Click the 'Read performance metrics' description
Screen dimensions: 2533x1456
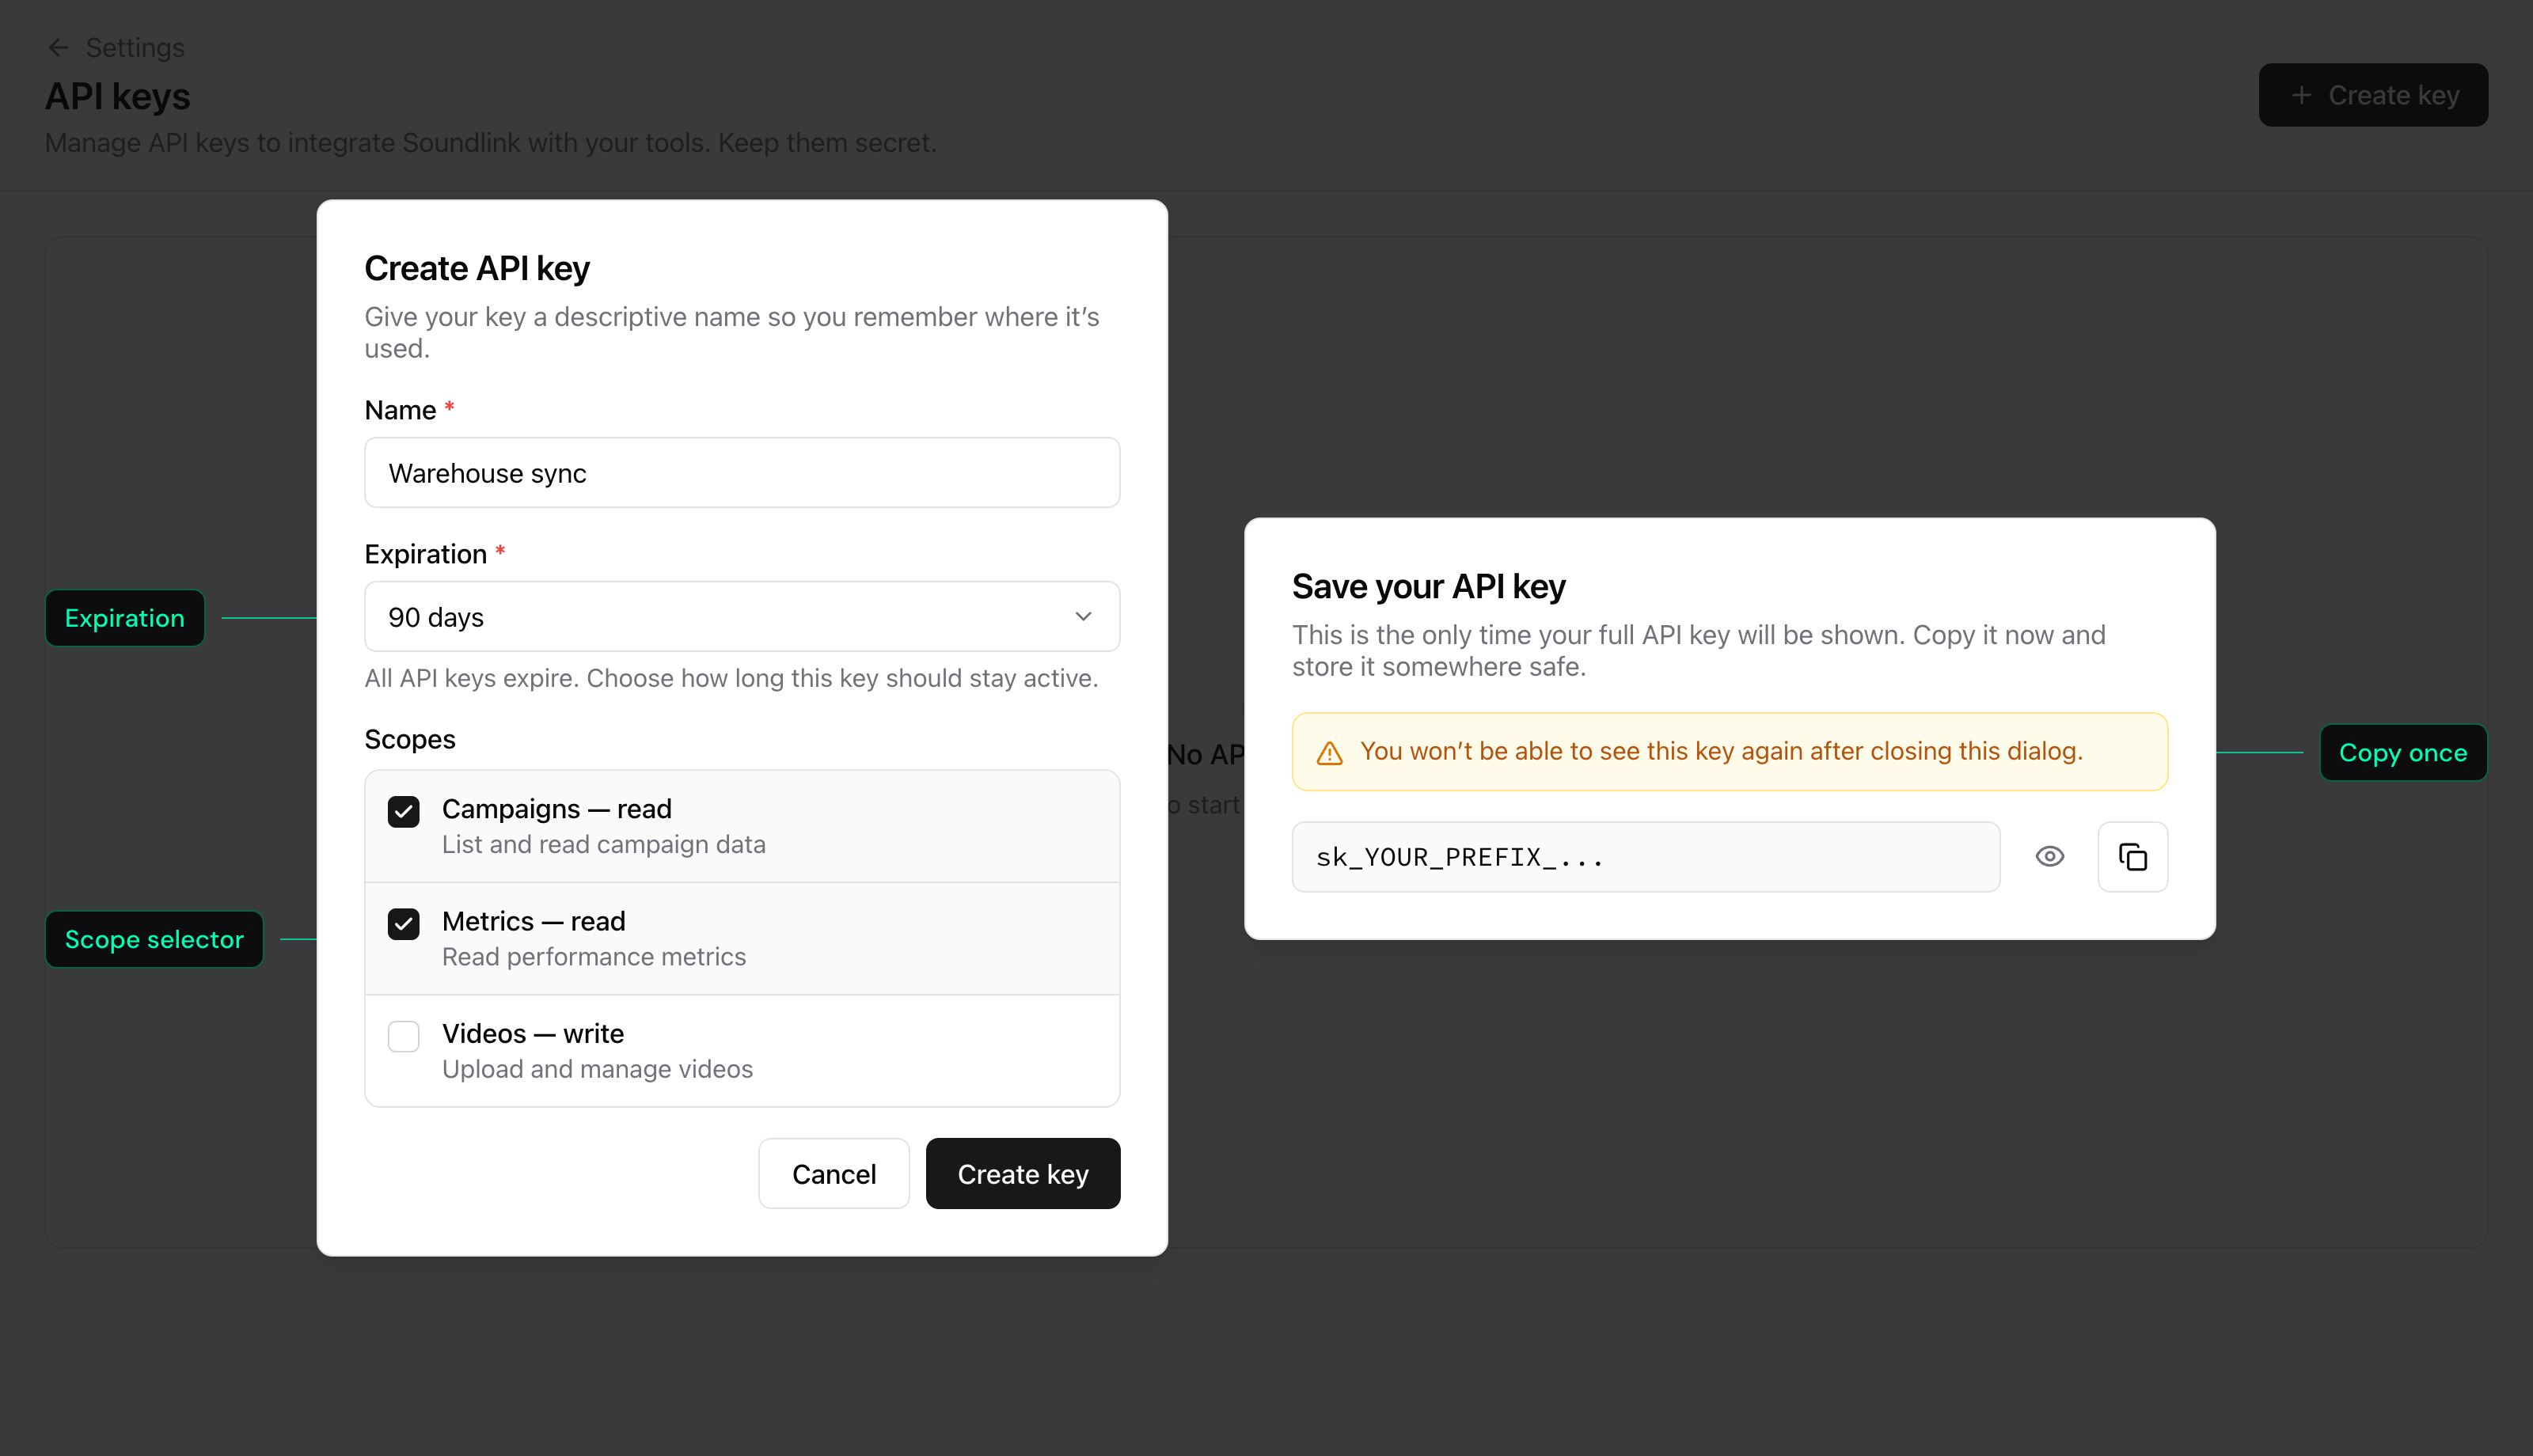pyautogui.click(x=594, y=957)
